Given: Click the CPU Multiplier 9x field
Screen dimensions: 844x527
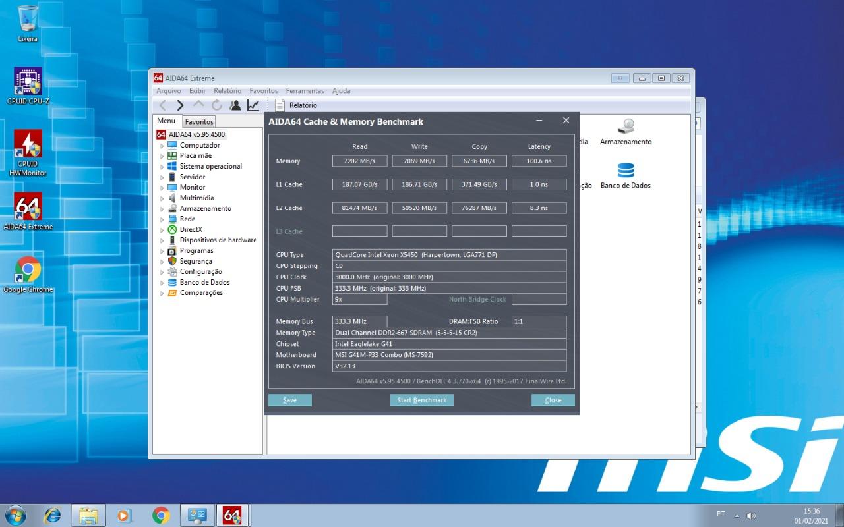Looking at the screenshot, I should [360, 299].
